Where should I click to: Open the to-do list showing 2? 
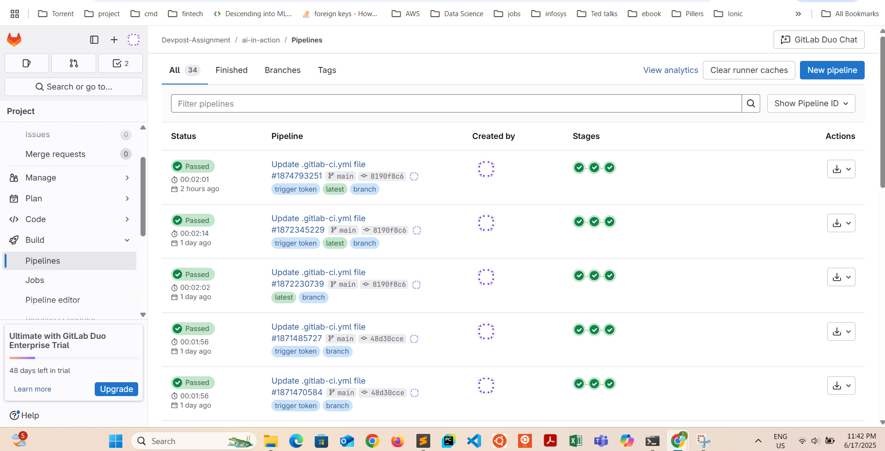click(x=121, y=63)
